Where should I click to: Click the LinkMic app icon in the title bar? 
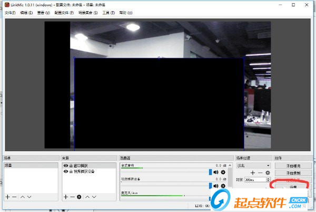coord(7,5)
